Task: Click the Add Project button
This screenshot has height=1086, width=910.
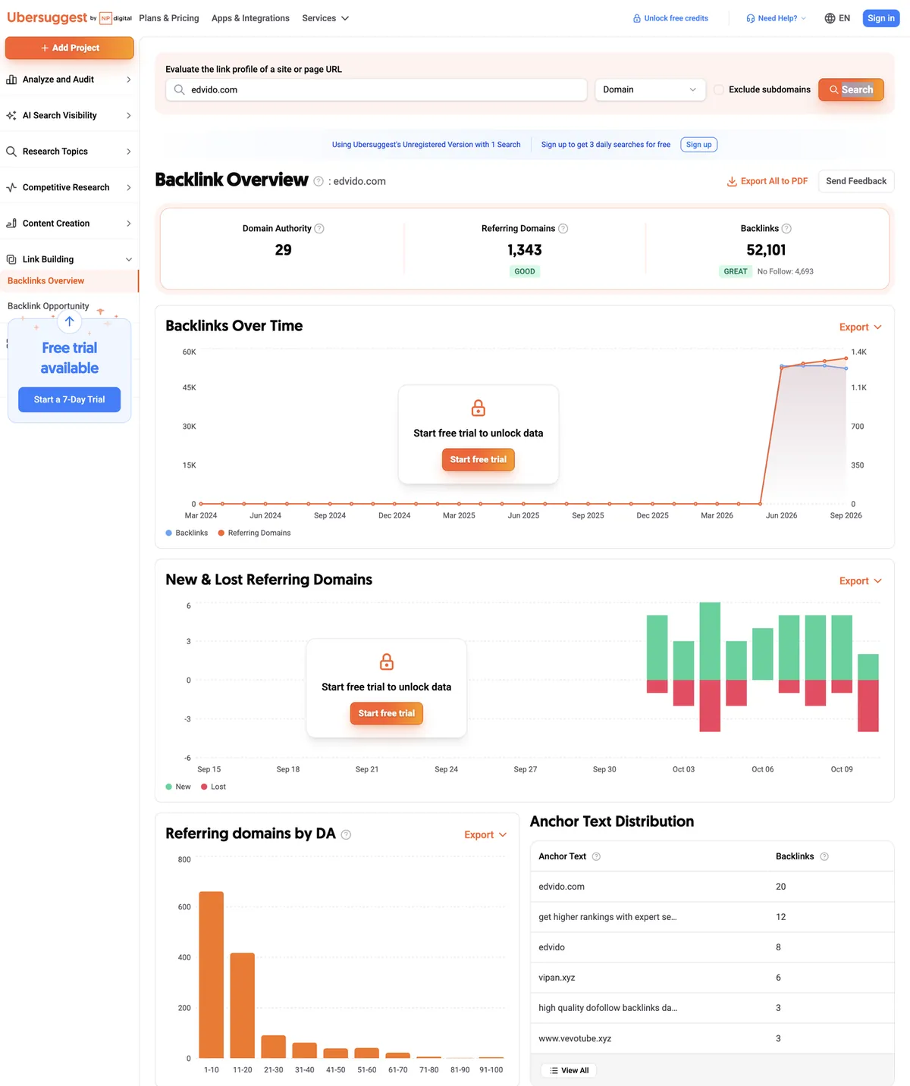Action: click(x=69, y=48)
